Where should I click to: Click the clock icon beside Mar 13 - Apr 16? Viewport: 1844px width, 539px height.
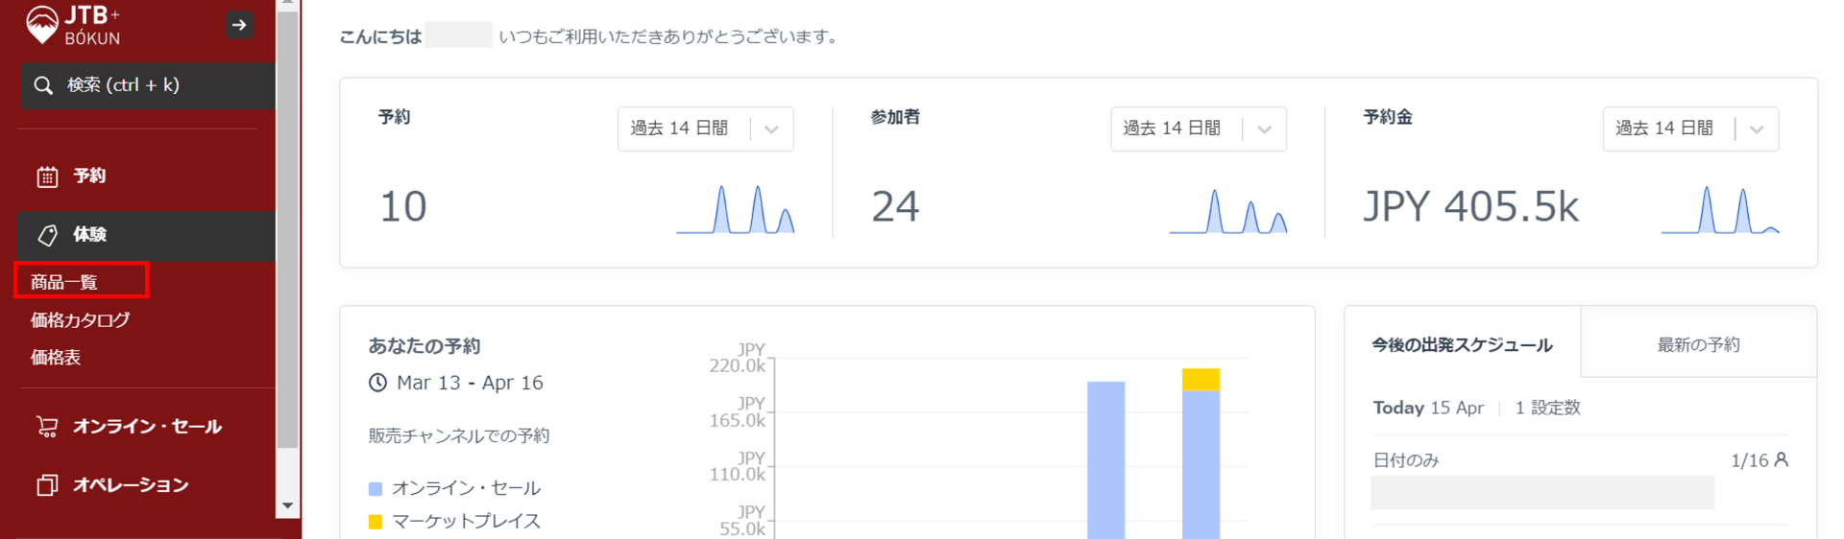pos(377,383)
